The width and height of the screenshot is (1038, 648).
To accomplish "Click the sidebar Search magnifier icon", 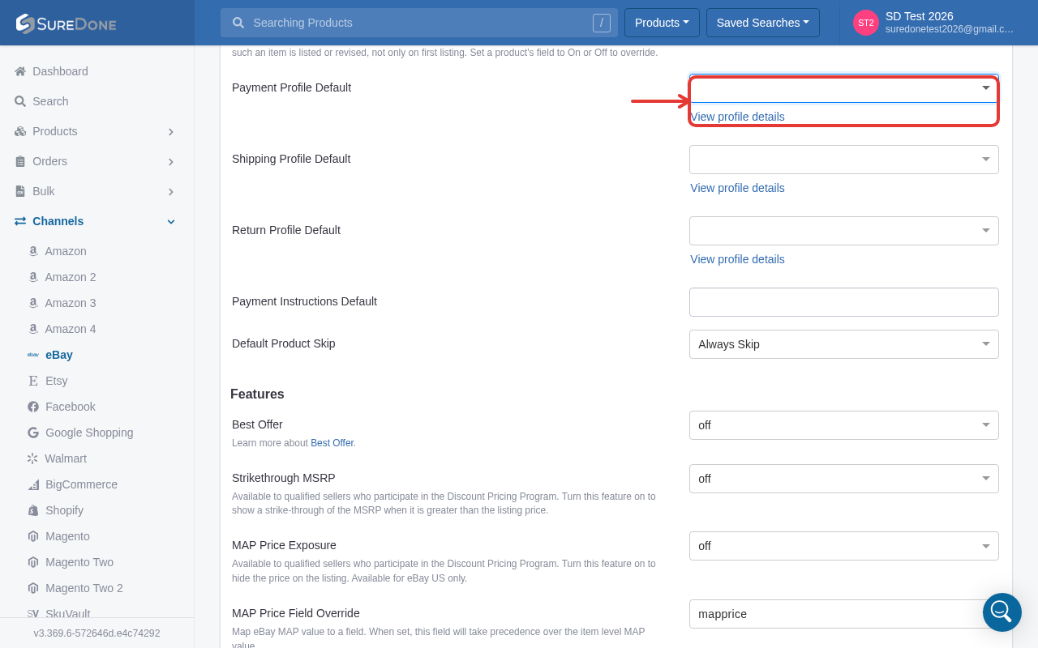I will click(20, 101).
